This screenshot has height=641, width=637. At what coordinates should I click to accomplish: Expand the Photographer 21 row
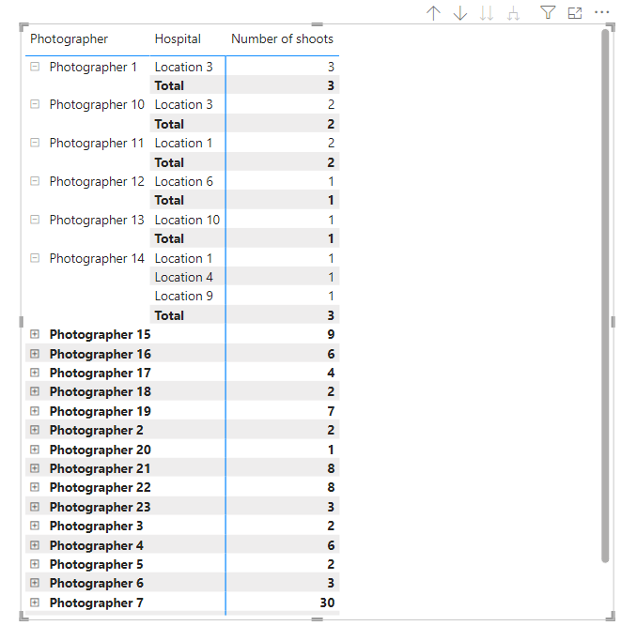click(x=35, y=468)
